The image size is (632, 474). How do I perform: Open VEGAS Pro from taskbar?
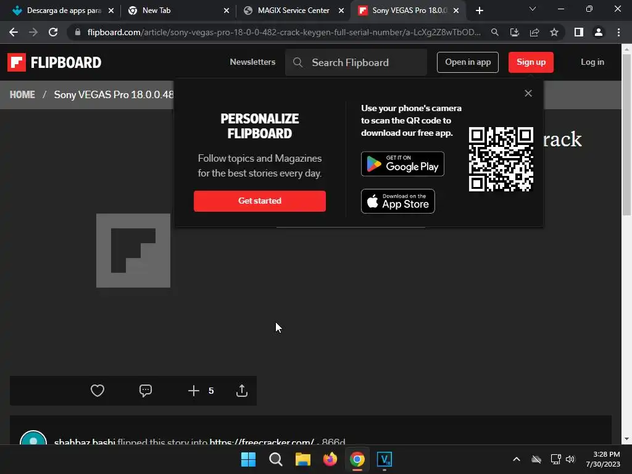(384, 459)
